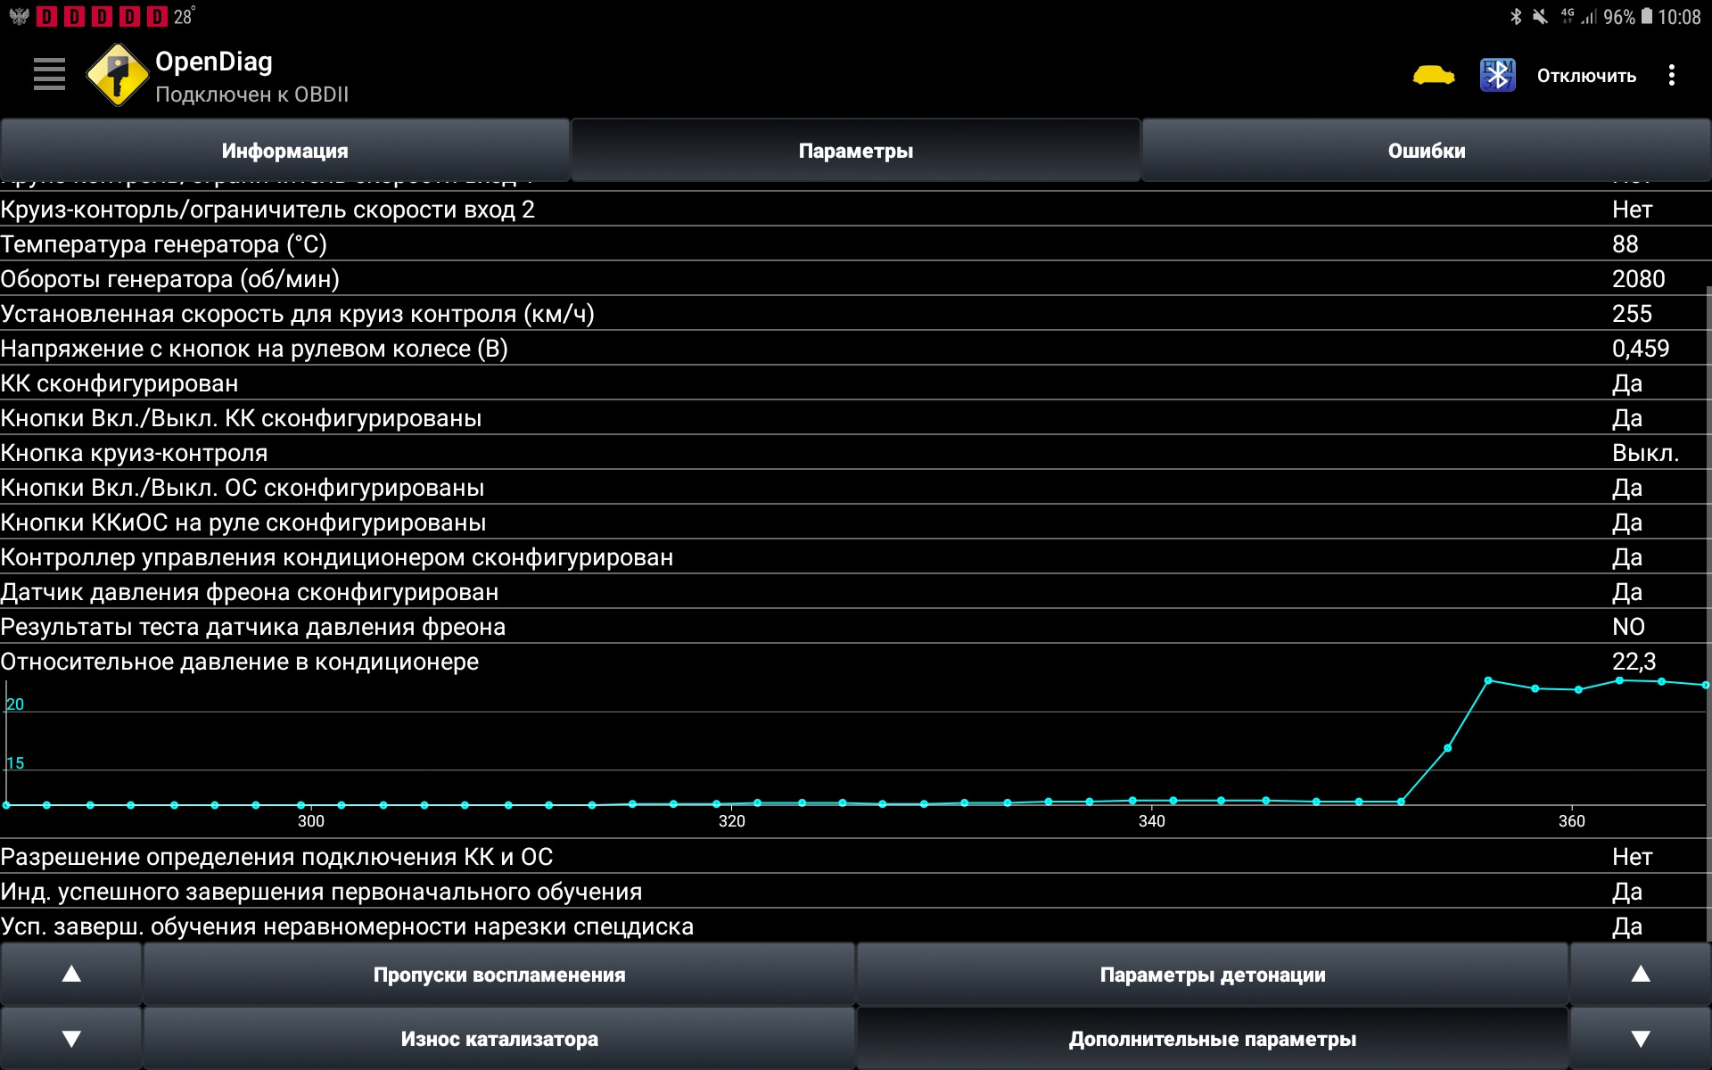Select row Напряжение с кнопок на рулевом колесе
1712x1070 pixels.
click(856, 349)
